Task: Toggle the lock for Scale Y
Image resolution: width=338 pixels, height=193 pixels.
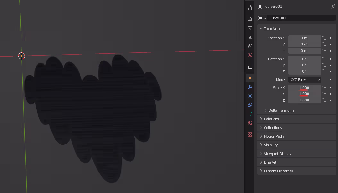Action: pos(324,94)
